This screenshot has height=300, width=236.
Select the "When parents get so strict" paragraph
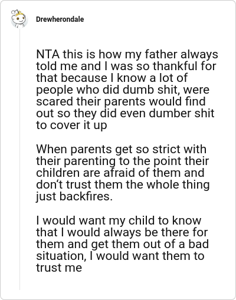click(x=123, y=173)
